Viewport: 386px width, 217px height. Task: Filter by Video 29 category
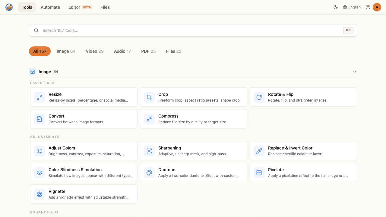(x=95, y=51)
